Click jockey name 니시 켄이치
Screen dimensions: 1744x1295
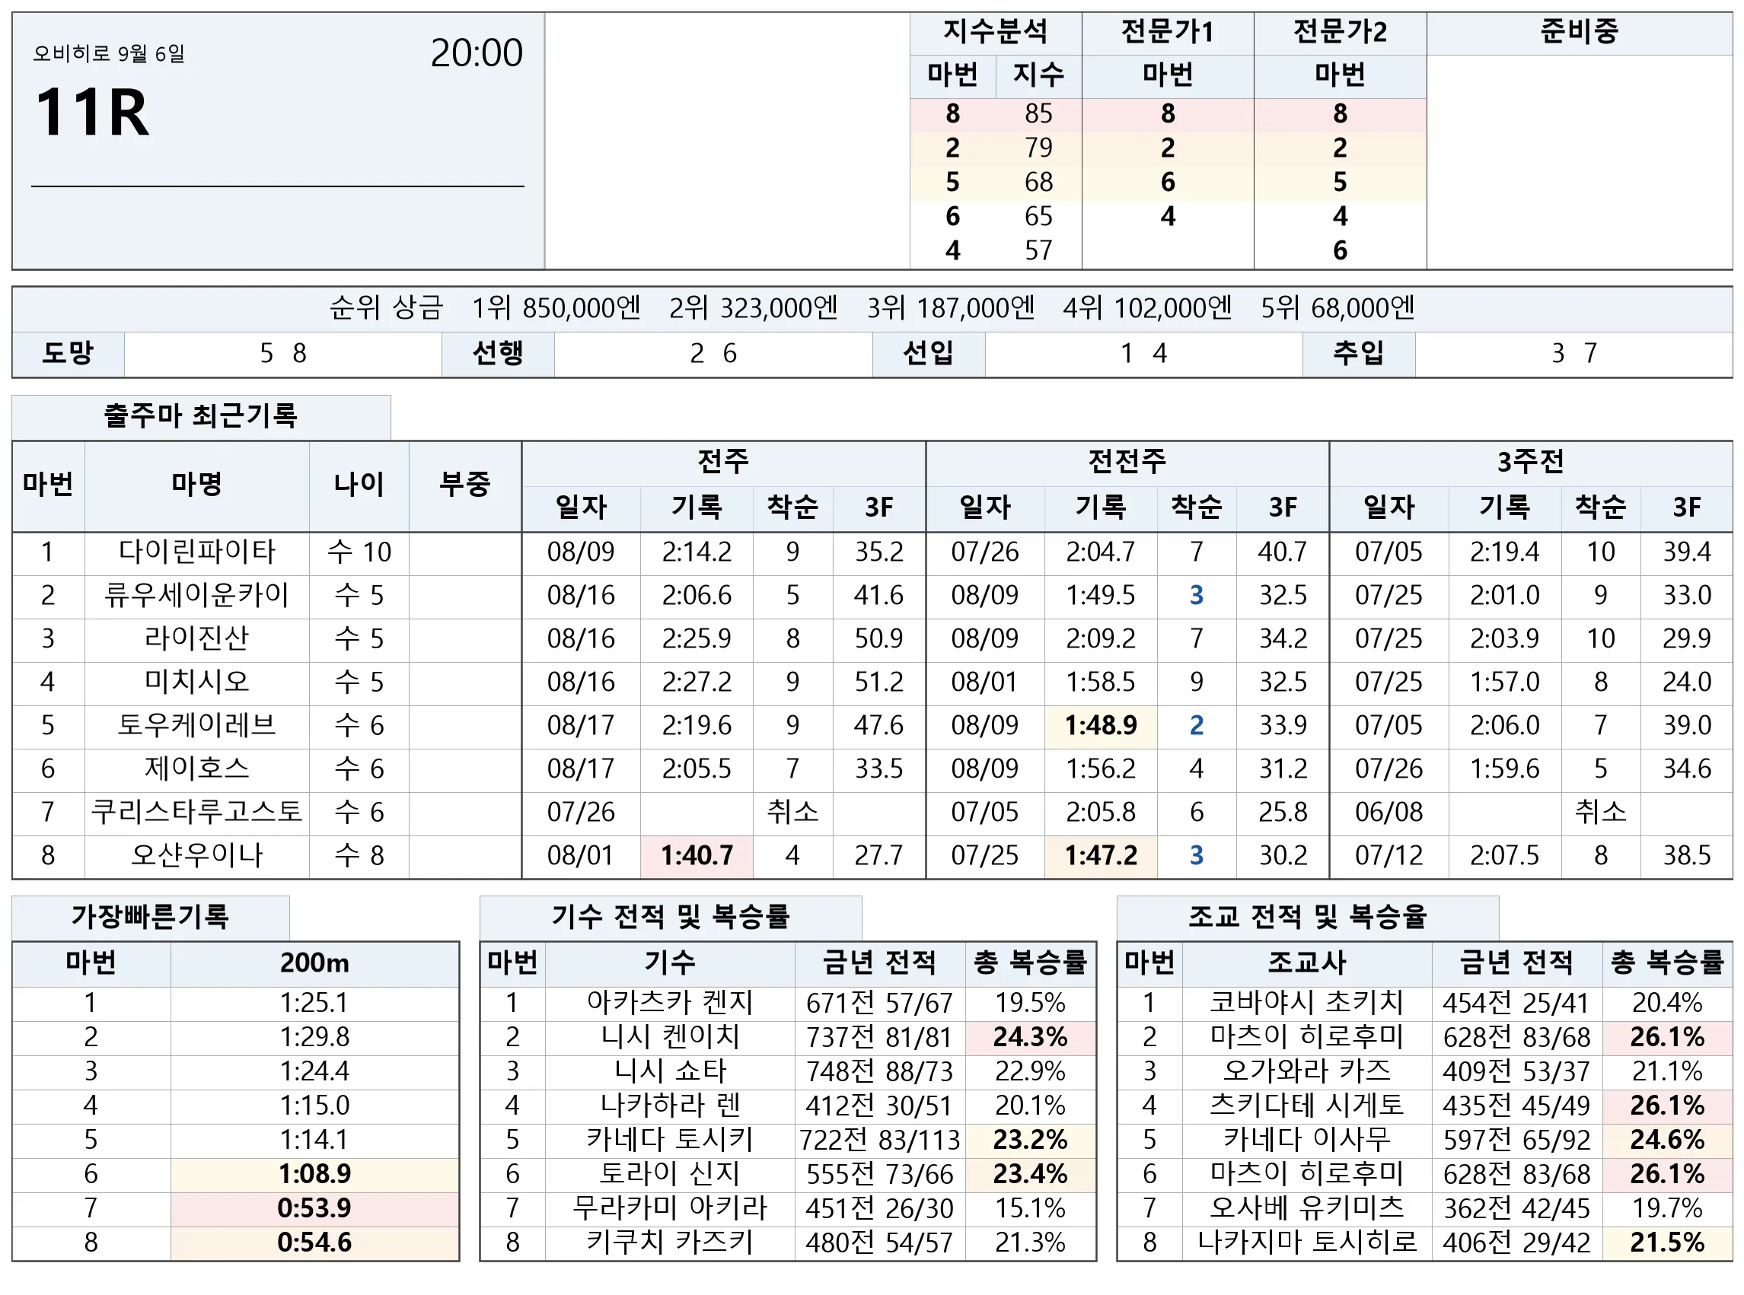coord(671,1037)
